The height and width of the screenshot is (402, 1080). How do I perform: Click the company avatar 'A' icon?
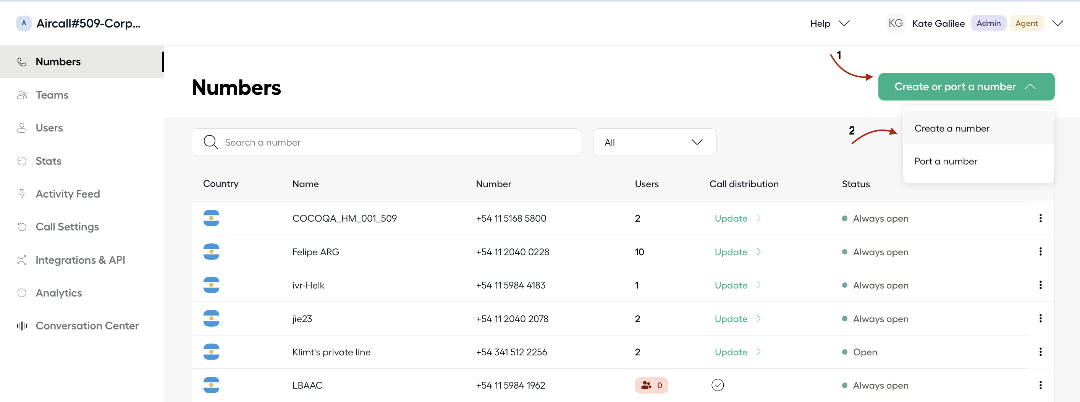pyautogui.click(x=24, y=23)
